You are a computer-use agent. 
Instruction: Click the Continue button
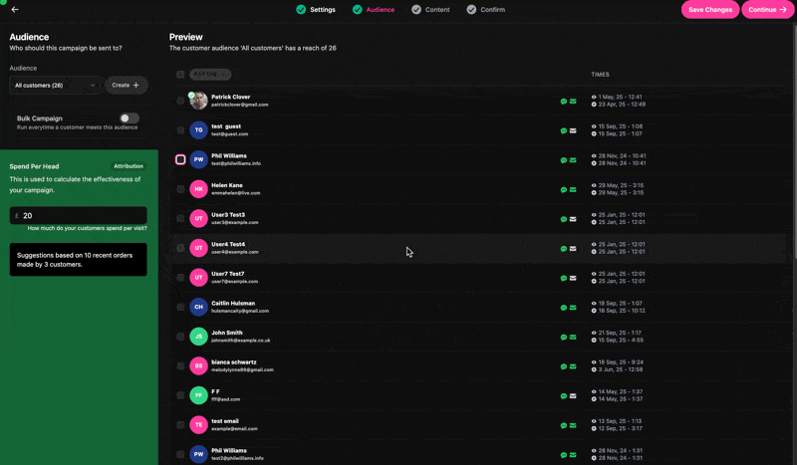pyautogui.click(x=767, y=10)
